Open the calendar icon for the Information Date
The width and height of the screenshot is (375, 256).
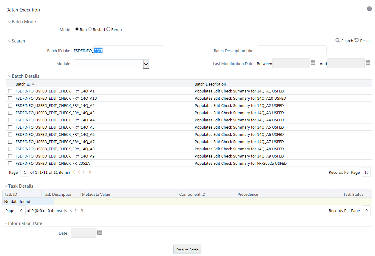click(99, 232)
